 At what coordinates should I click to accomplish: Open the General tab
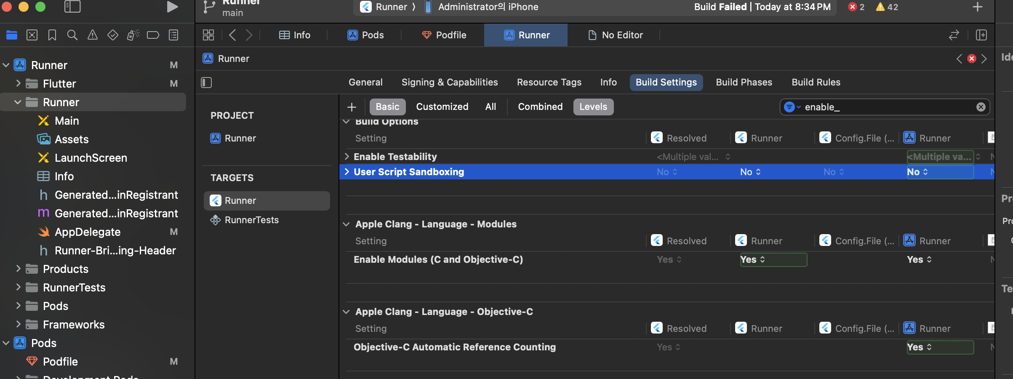(365, 82)
